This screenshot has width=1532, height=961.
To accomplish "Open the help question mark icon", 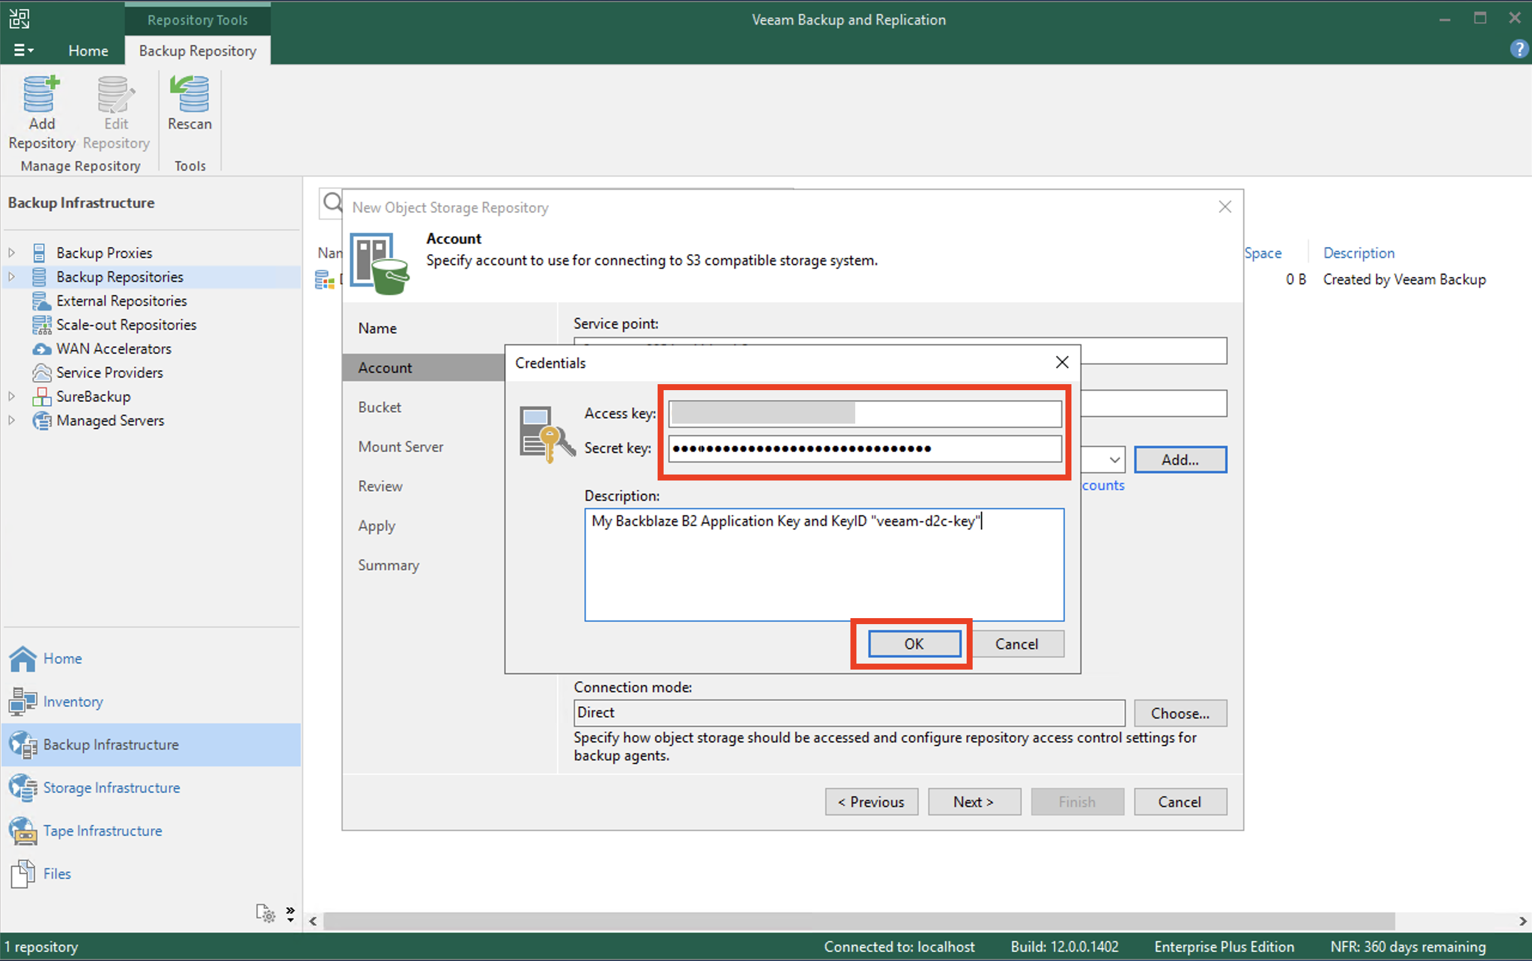I will click(1519, 49).
